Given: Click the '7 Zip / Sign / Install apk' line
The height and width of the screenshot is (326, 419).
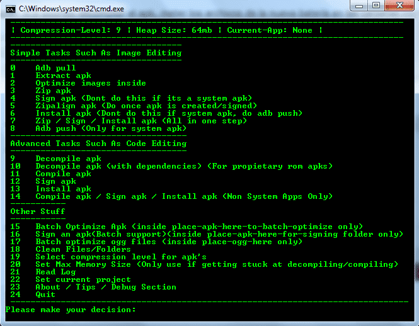Looking at the screenshot, I should 129,121.
